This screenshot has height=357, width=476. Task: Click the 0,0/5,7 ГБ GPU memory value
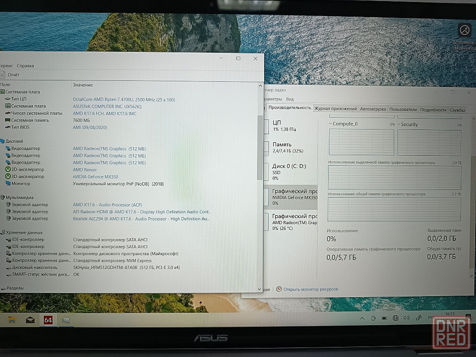341,258
